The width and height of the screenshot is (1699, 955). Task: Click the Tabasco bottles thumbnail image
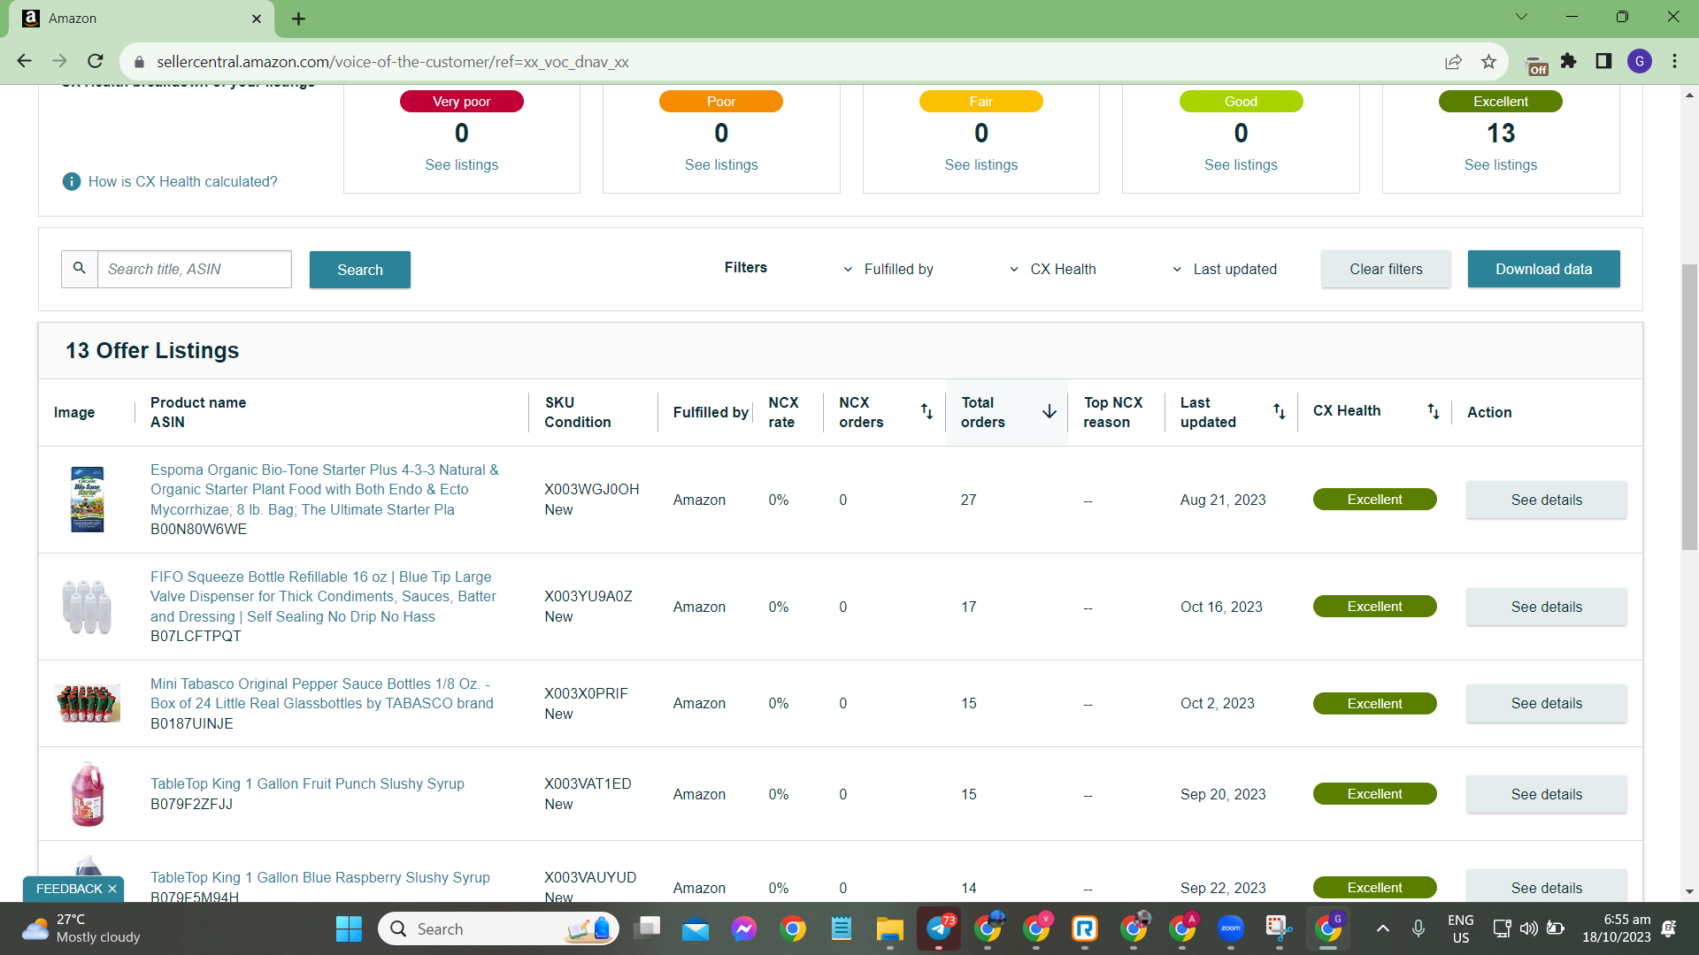pos(88,703)
